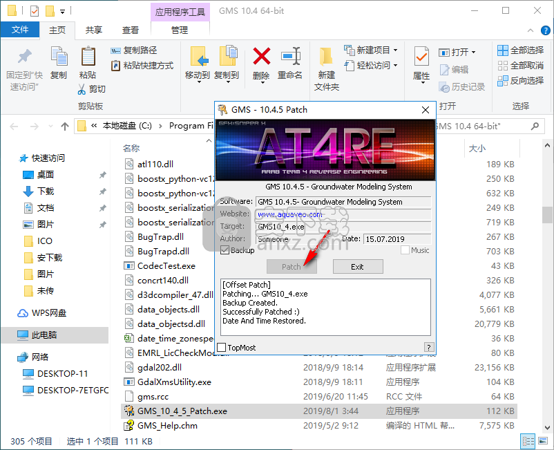
Task: Expand the Open (打开) dropdown arrow
Action: (x=473, y=53)
